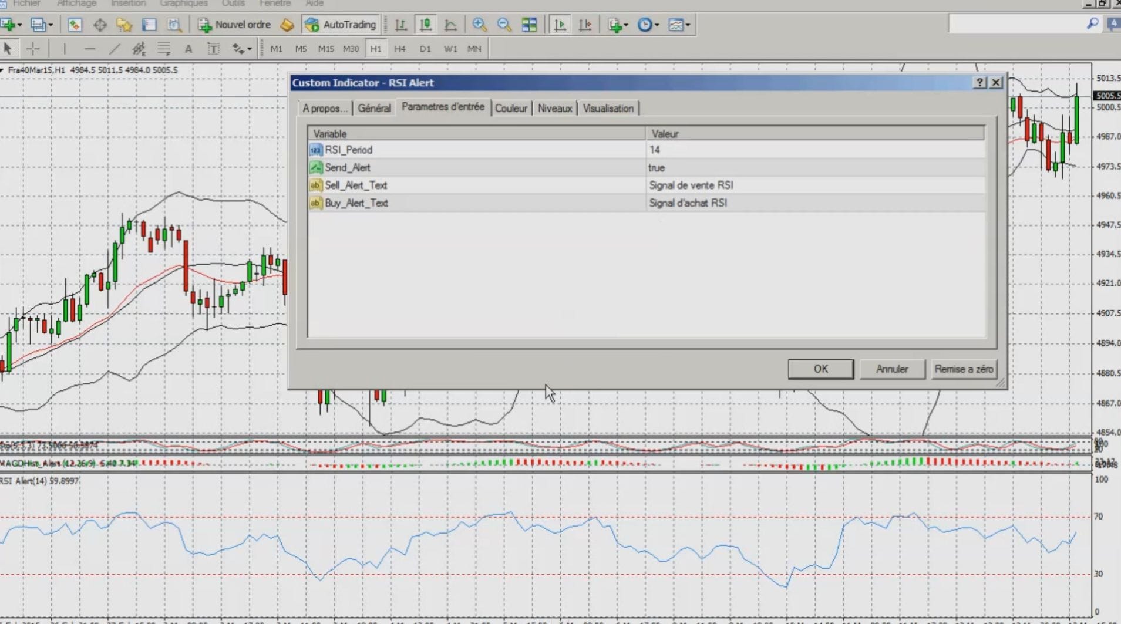Image resolution: width=1121 pixels, height=624 pixels.
Task: Toggle the AutoTrading button
Action: (341, 25)
